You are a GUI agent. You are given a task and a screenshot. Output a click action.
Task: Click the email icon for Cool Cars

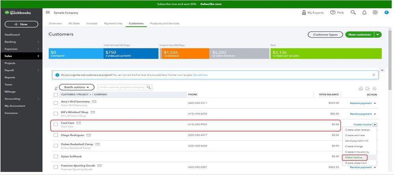(x=78, y=123)
